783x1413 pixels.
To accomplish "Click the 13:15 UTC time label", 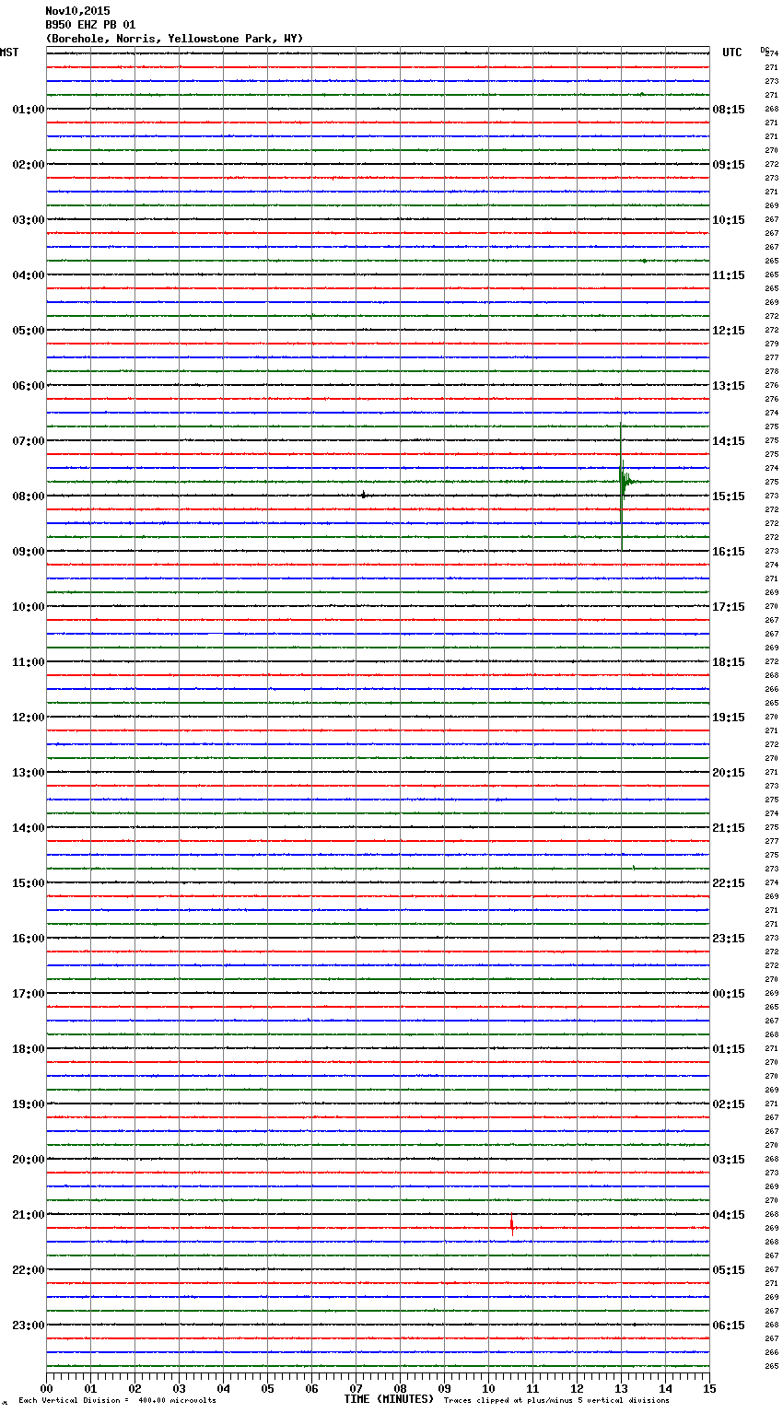I will 729,385.
